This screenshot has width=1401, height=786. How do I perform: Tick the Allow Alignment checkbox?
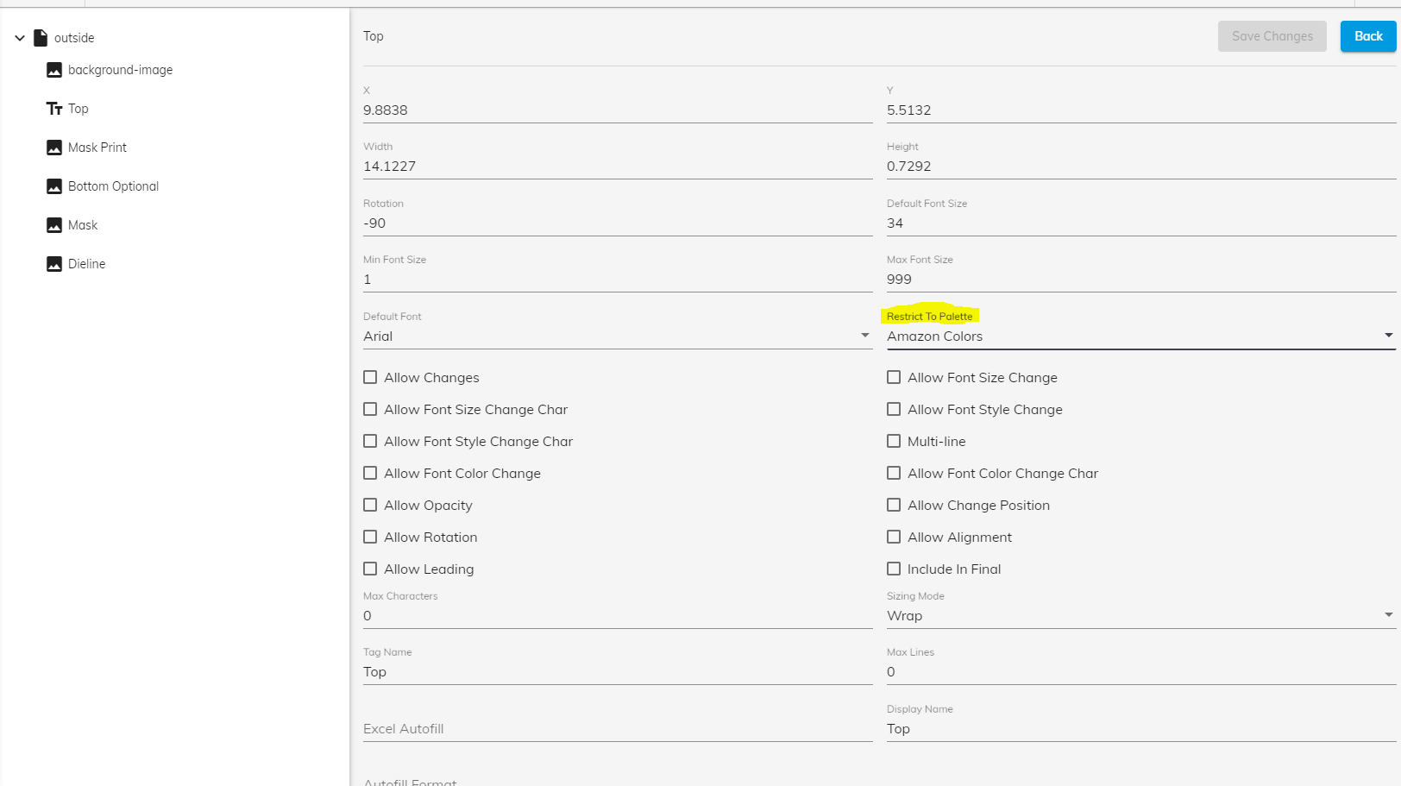[x=894, y=537]
